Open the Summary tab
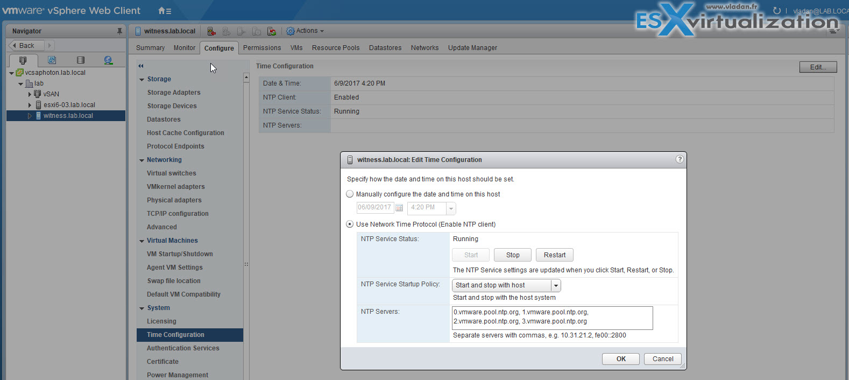Viewport: 849px width, 380px height. (x=150, y=48)
